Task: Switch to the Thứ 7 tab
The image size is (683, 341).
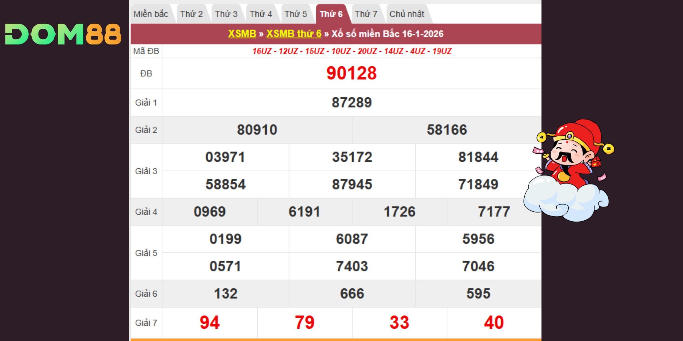Action: (366, 14)
